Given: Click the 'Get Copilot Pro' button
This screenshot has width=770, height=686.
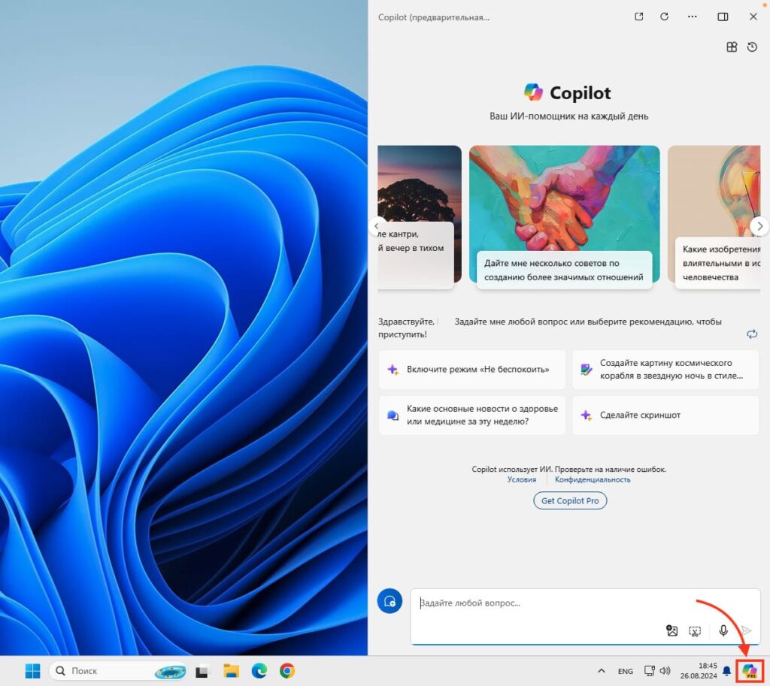Looking at the screenshot, I should coord(570,500).
